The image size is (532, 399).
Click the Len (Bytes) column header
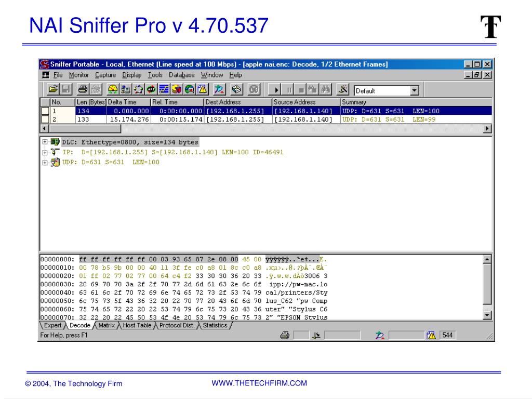[91, 102]
